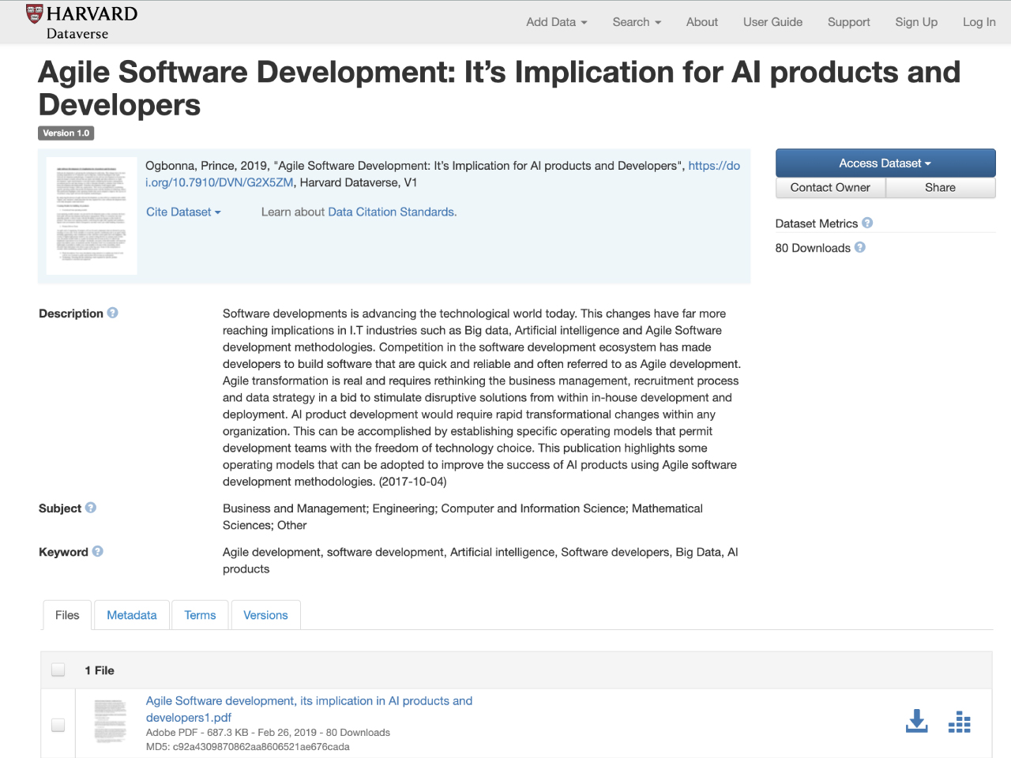Screen dimensions: 1011x758
Task: Click the Subject help question-mark icon
Action: tap(91, 508)
